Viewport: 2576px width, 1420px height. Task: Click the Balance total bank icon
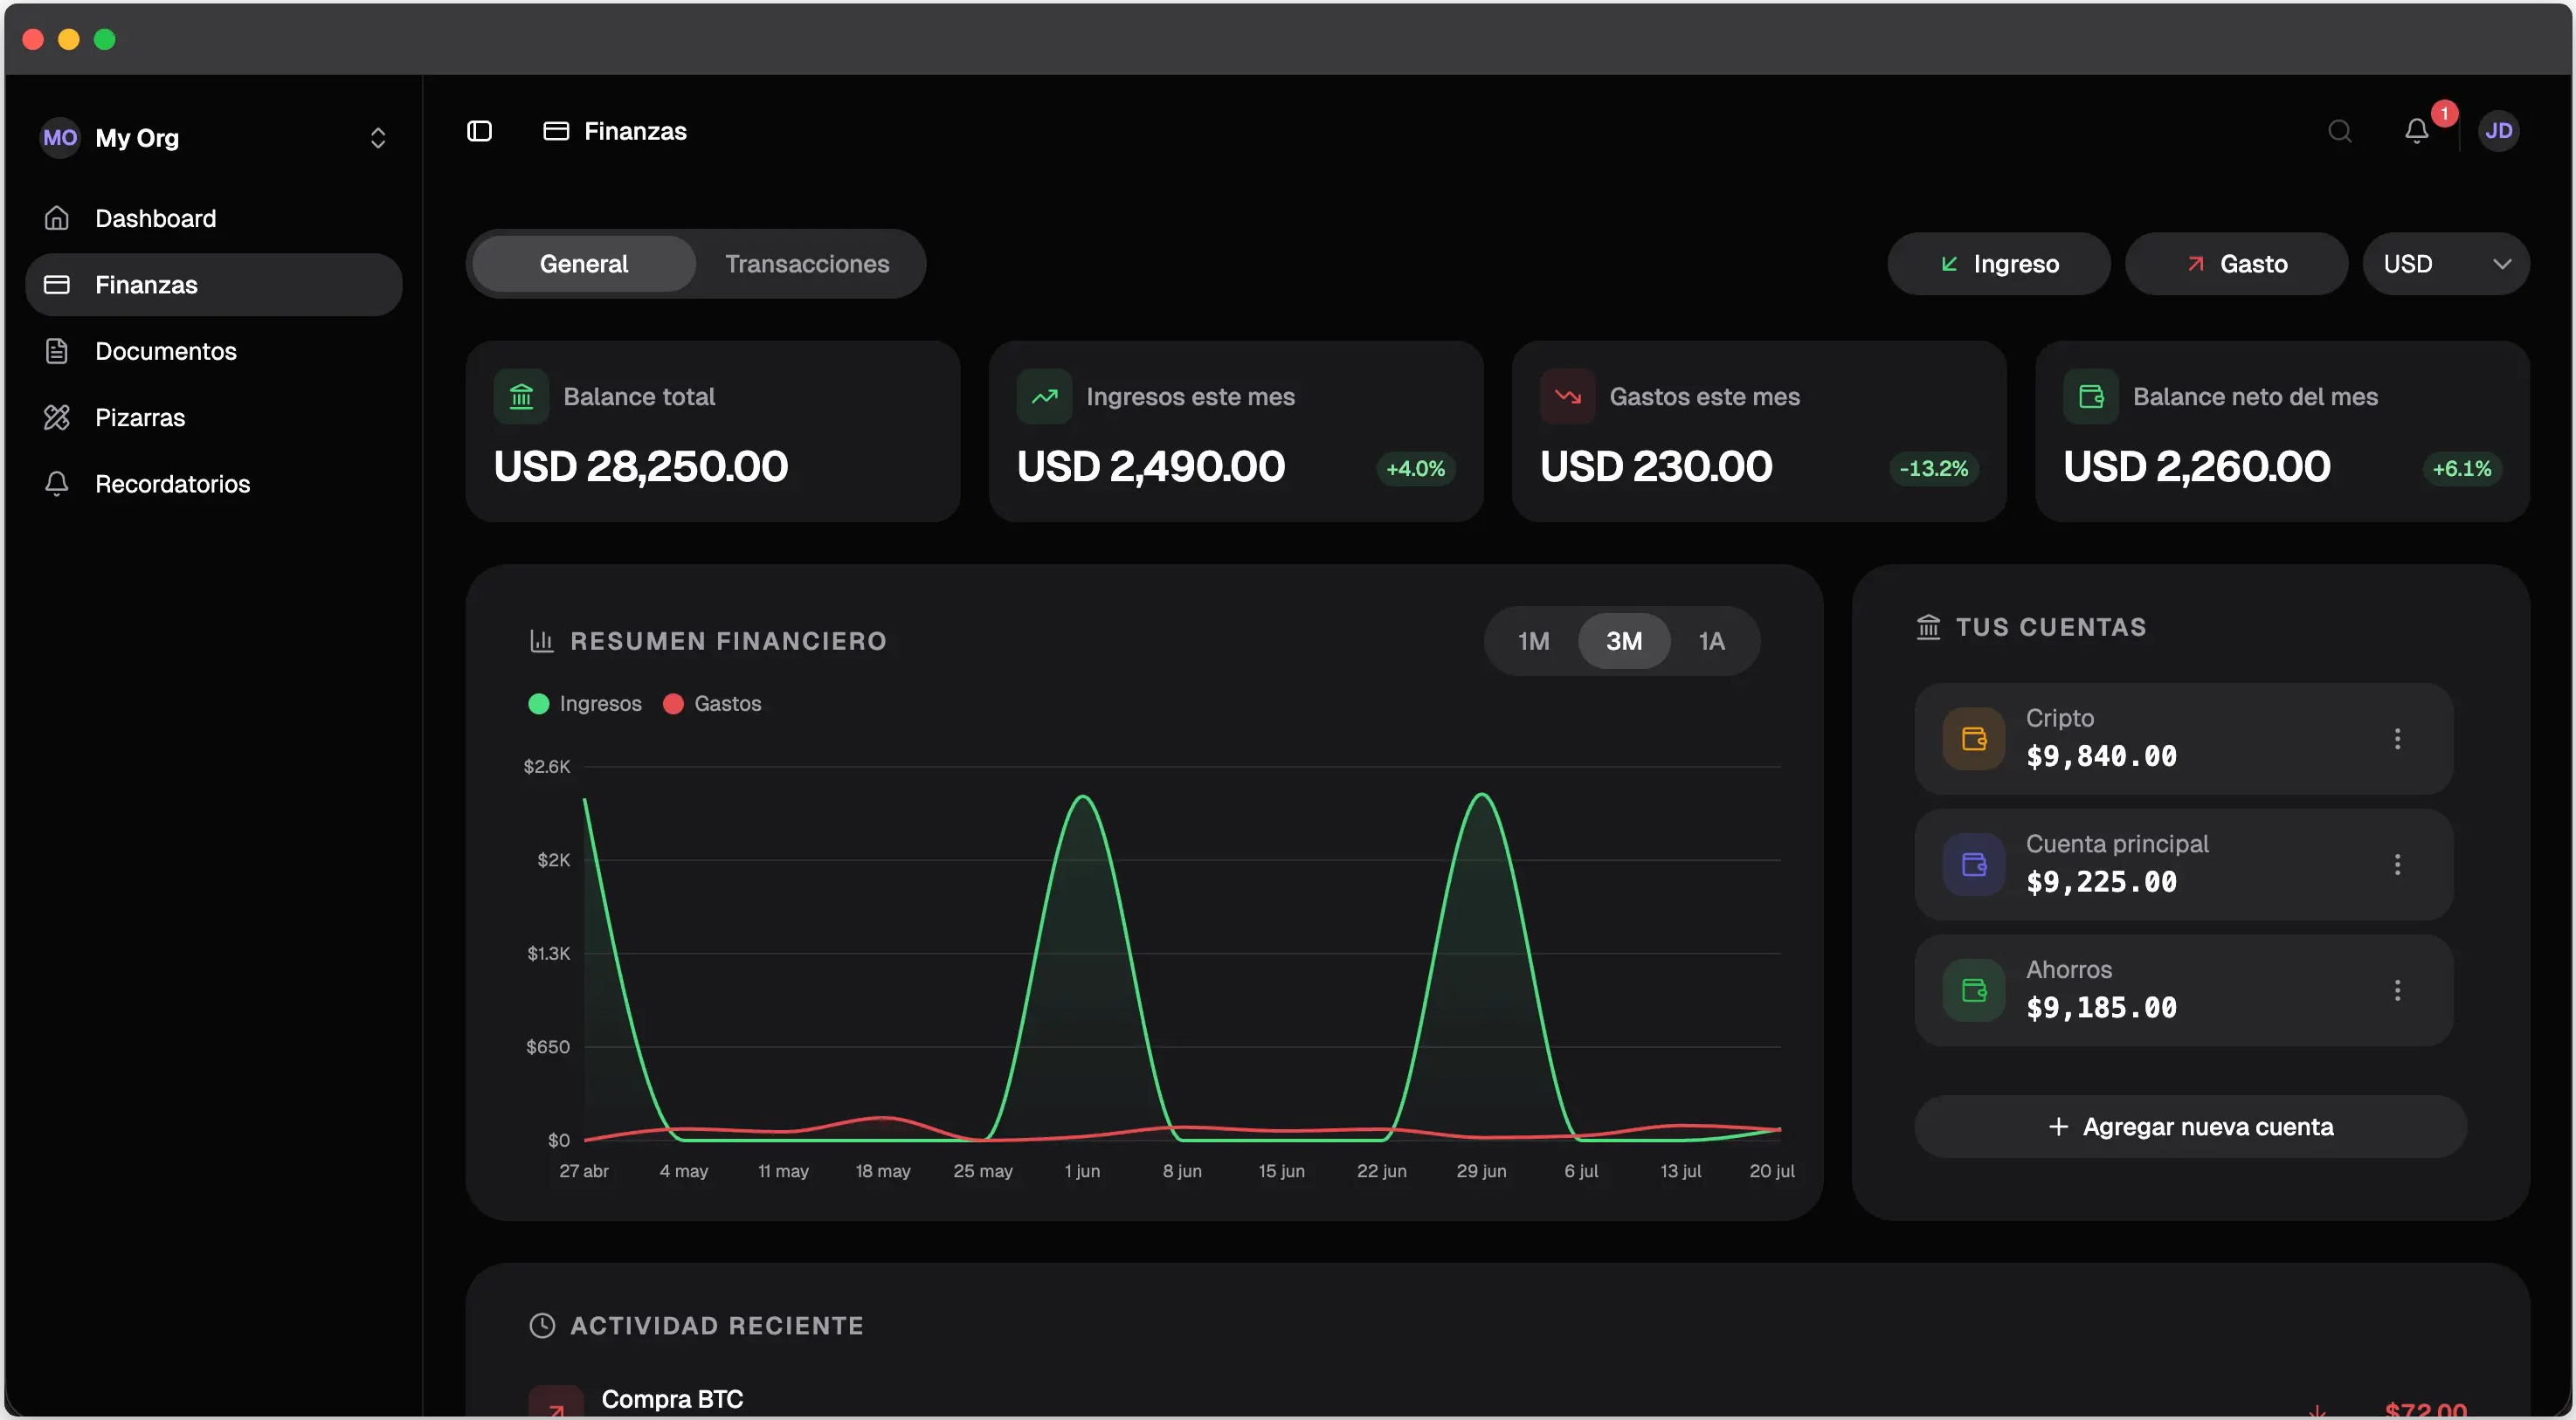tap(521, 397)
